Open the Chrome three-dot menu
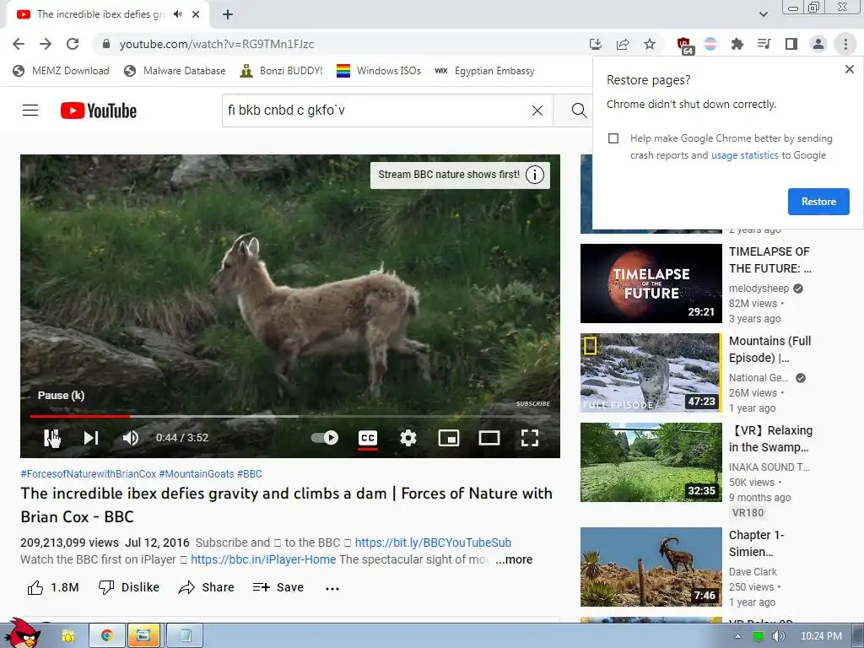 click(x=845, y=44)
